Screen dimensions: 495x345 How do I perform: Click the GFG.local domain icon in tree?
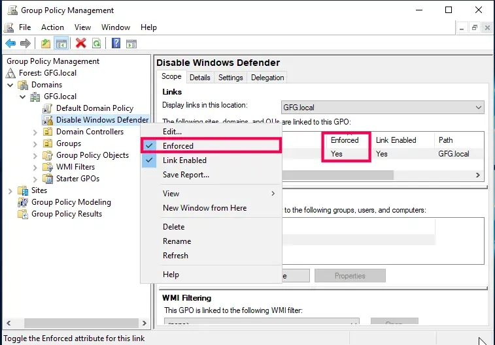(35, 97)
